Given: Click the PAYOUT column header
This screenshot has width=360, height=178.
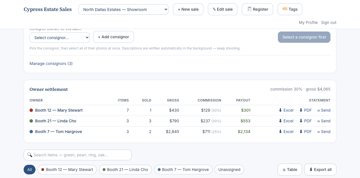Looking at the screenshot, I should 243,100.
